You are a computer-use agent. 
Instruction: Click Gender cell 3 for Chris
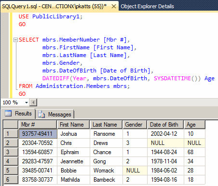[135, 143]
